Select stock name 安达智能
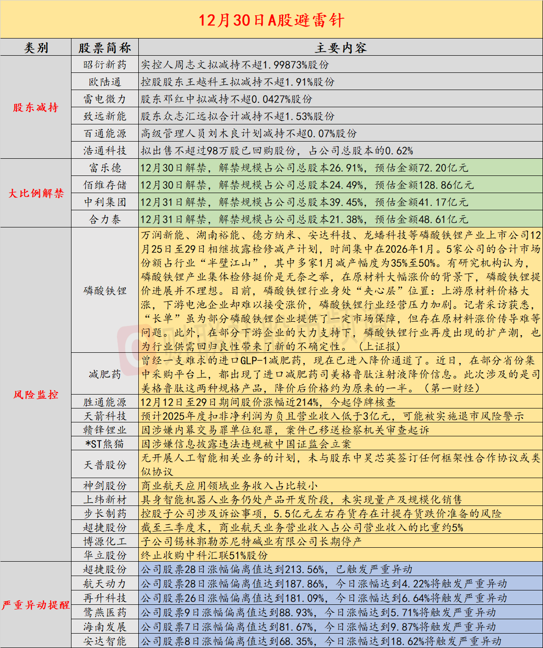The width and height of the screenshot is (543, 648). click(x=105, y=641)
